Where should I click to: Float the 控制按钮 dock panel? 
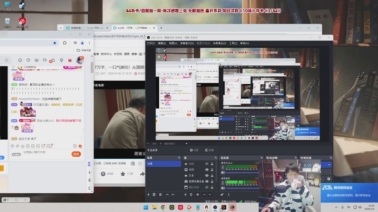click(x=331, y=158)
